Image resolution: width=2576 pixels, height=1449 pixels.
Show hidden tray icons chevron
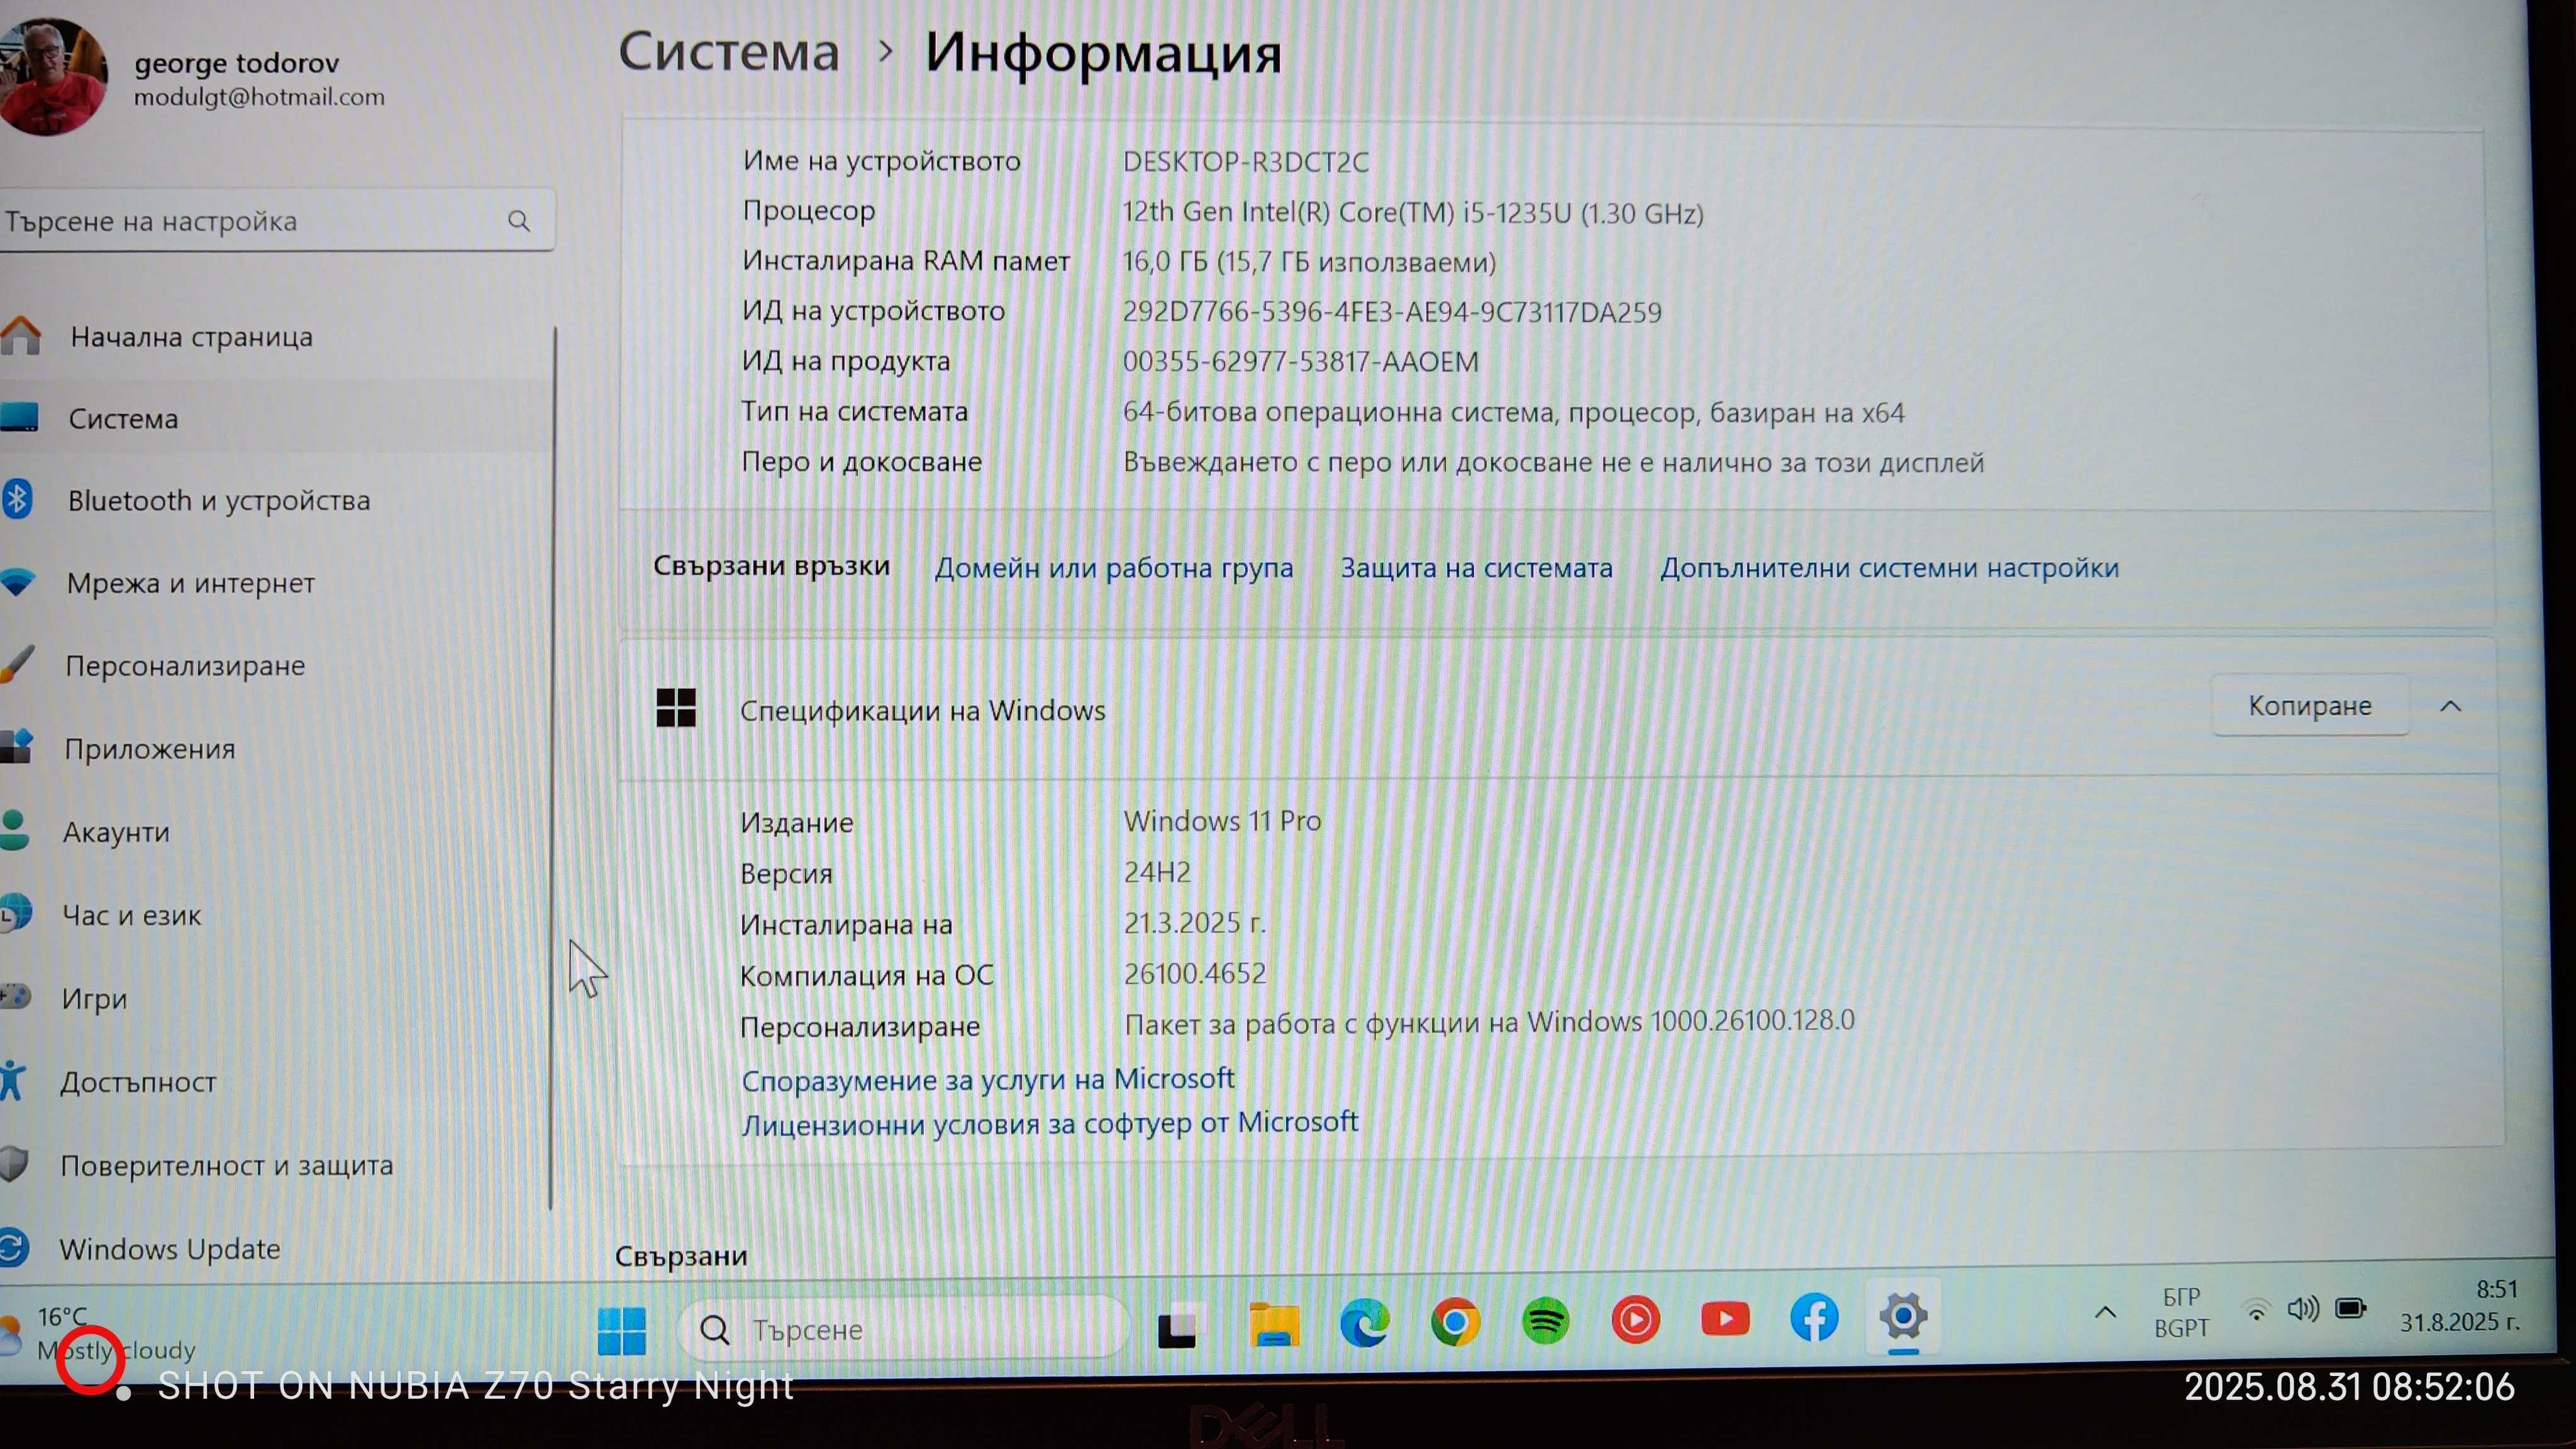tap(2105, 1313)
